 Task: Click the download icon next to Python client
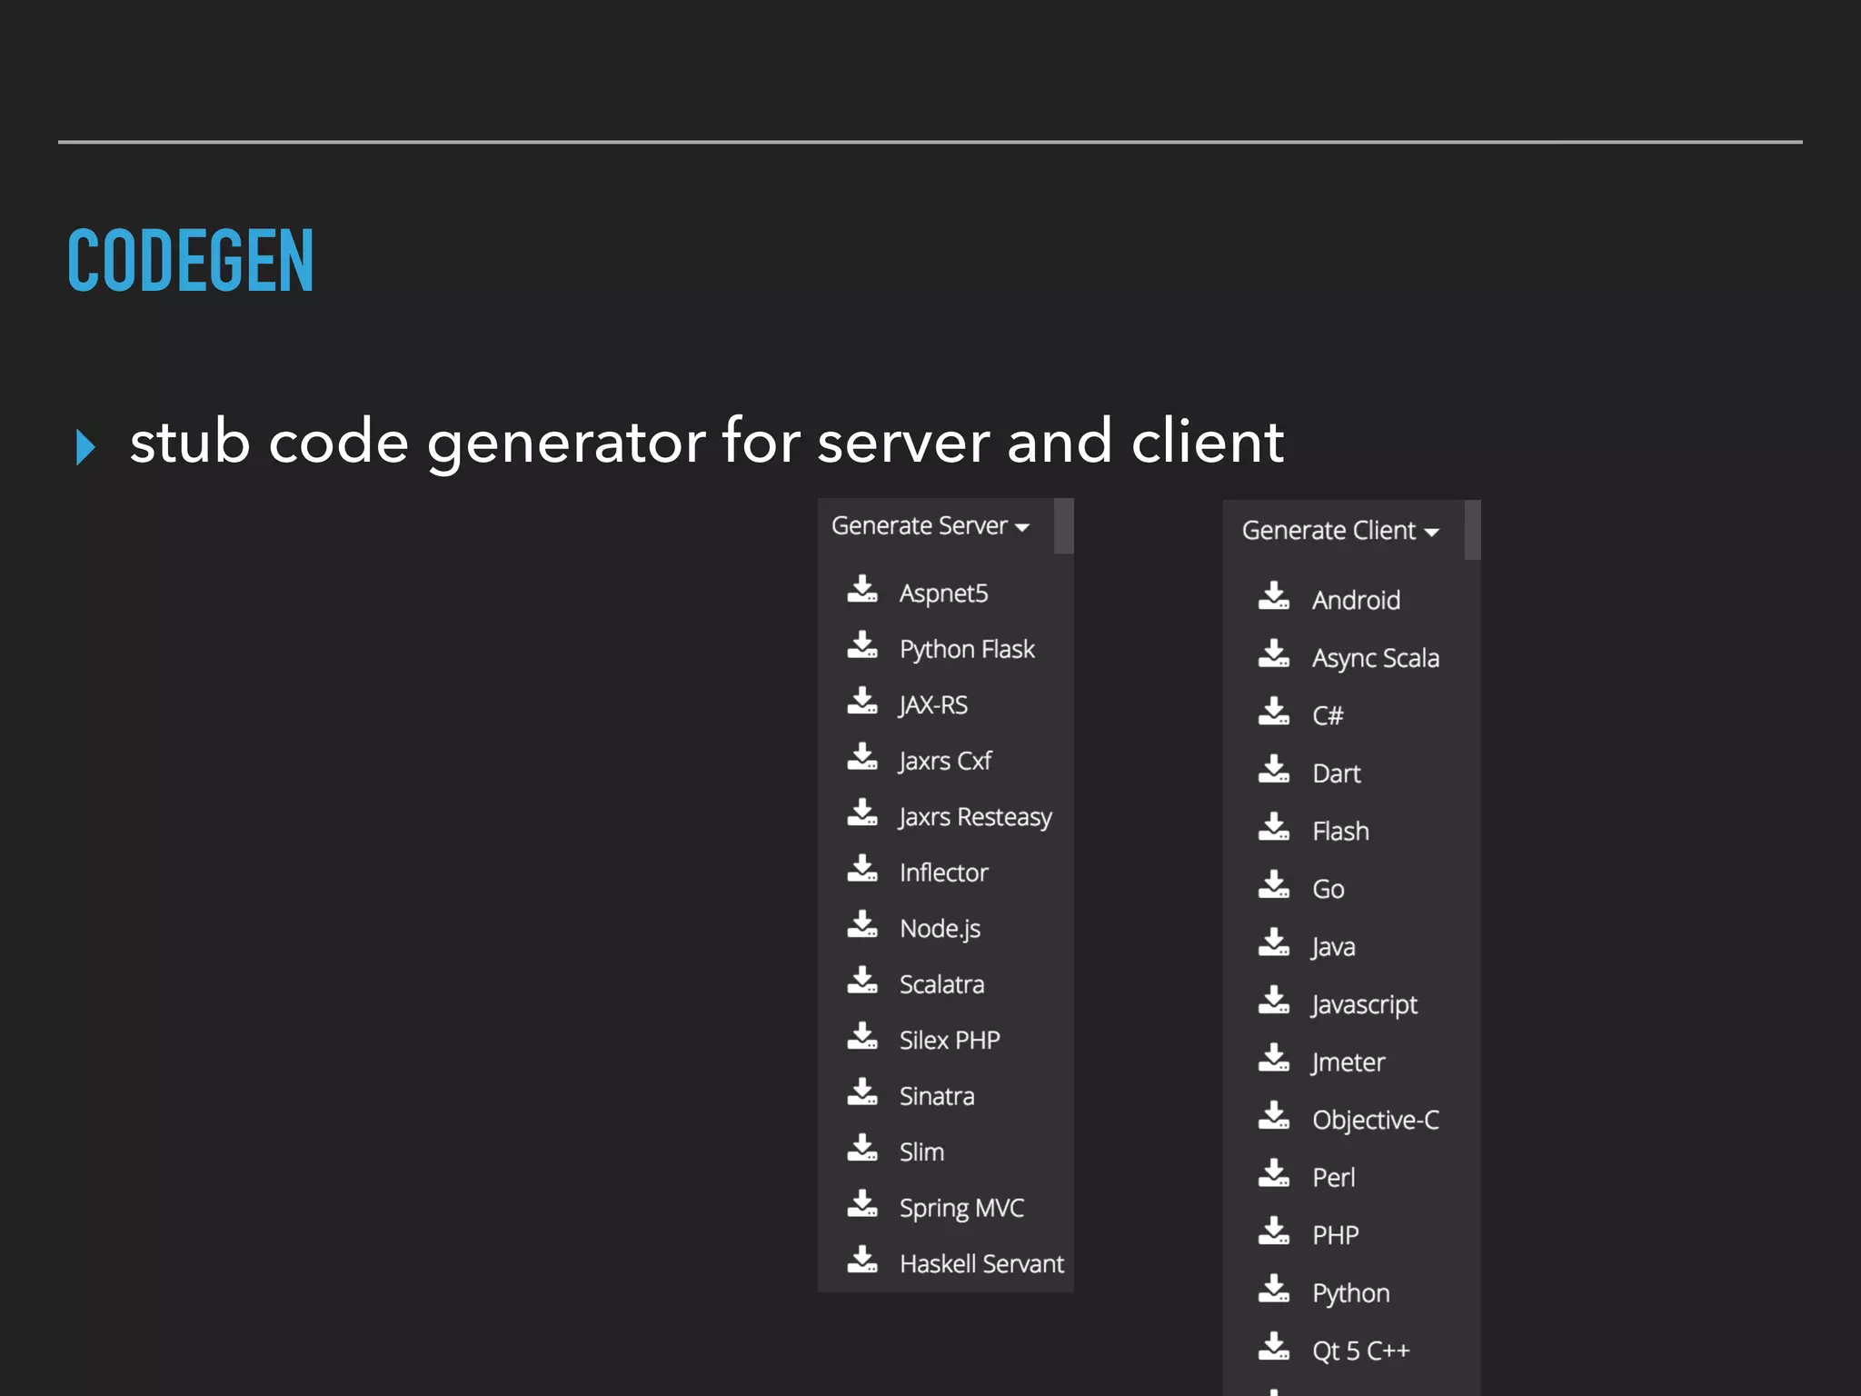[1274, 1289]
